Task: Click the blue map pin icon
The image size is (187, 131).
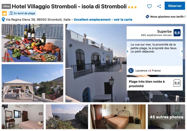Action: tap(3, 20)
